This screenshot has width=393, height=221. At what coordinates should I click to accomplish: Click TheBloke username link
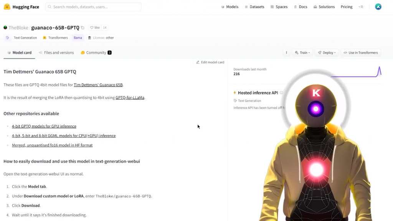(18, 28)
